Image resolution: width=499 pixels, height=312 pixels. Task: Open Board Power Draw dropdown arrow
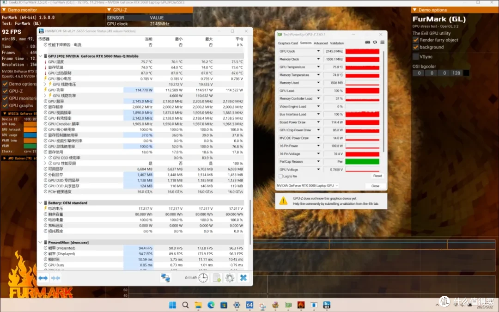pos(318,122)
